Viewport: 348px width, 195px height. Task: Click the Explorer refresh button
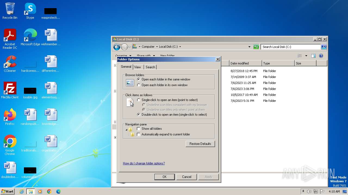256,47
